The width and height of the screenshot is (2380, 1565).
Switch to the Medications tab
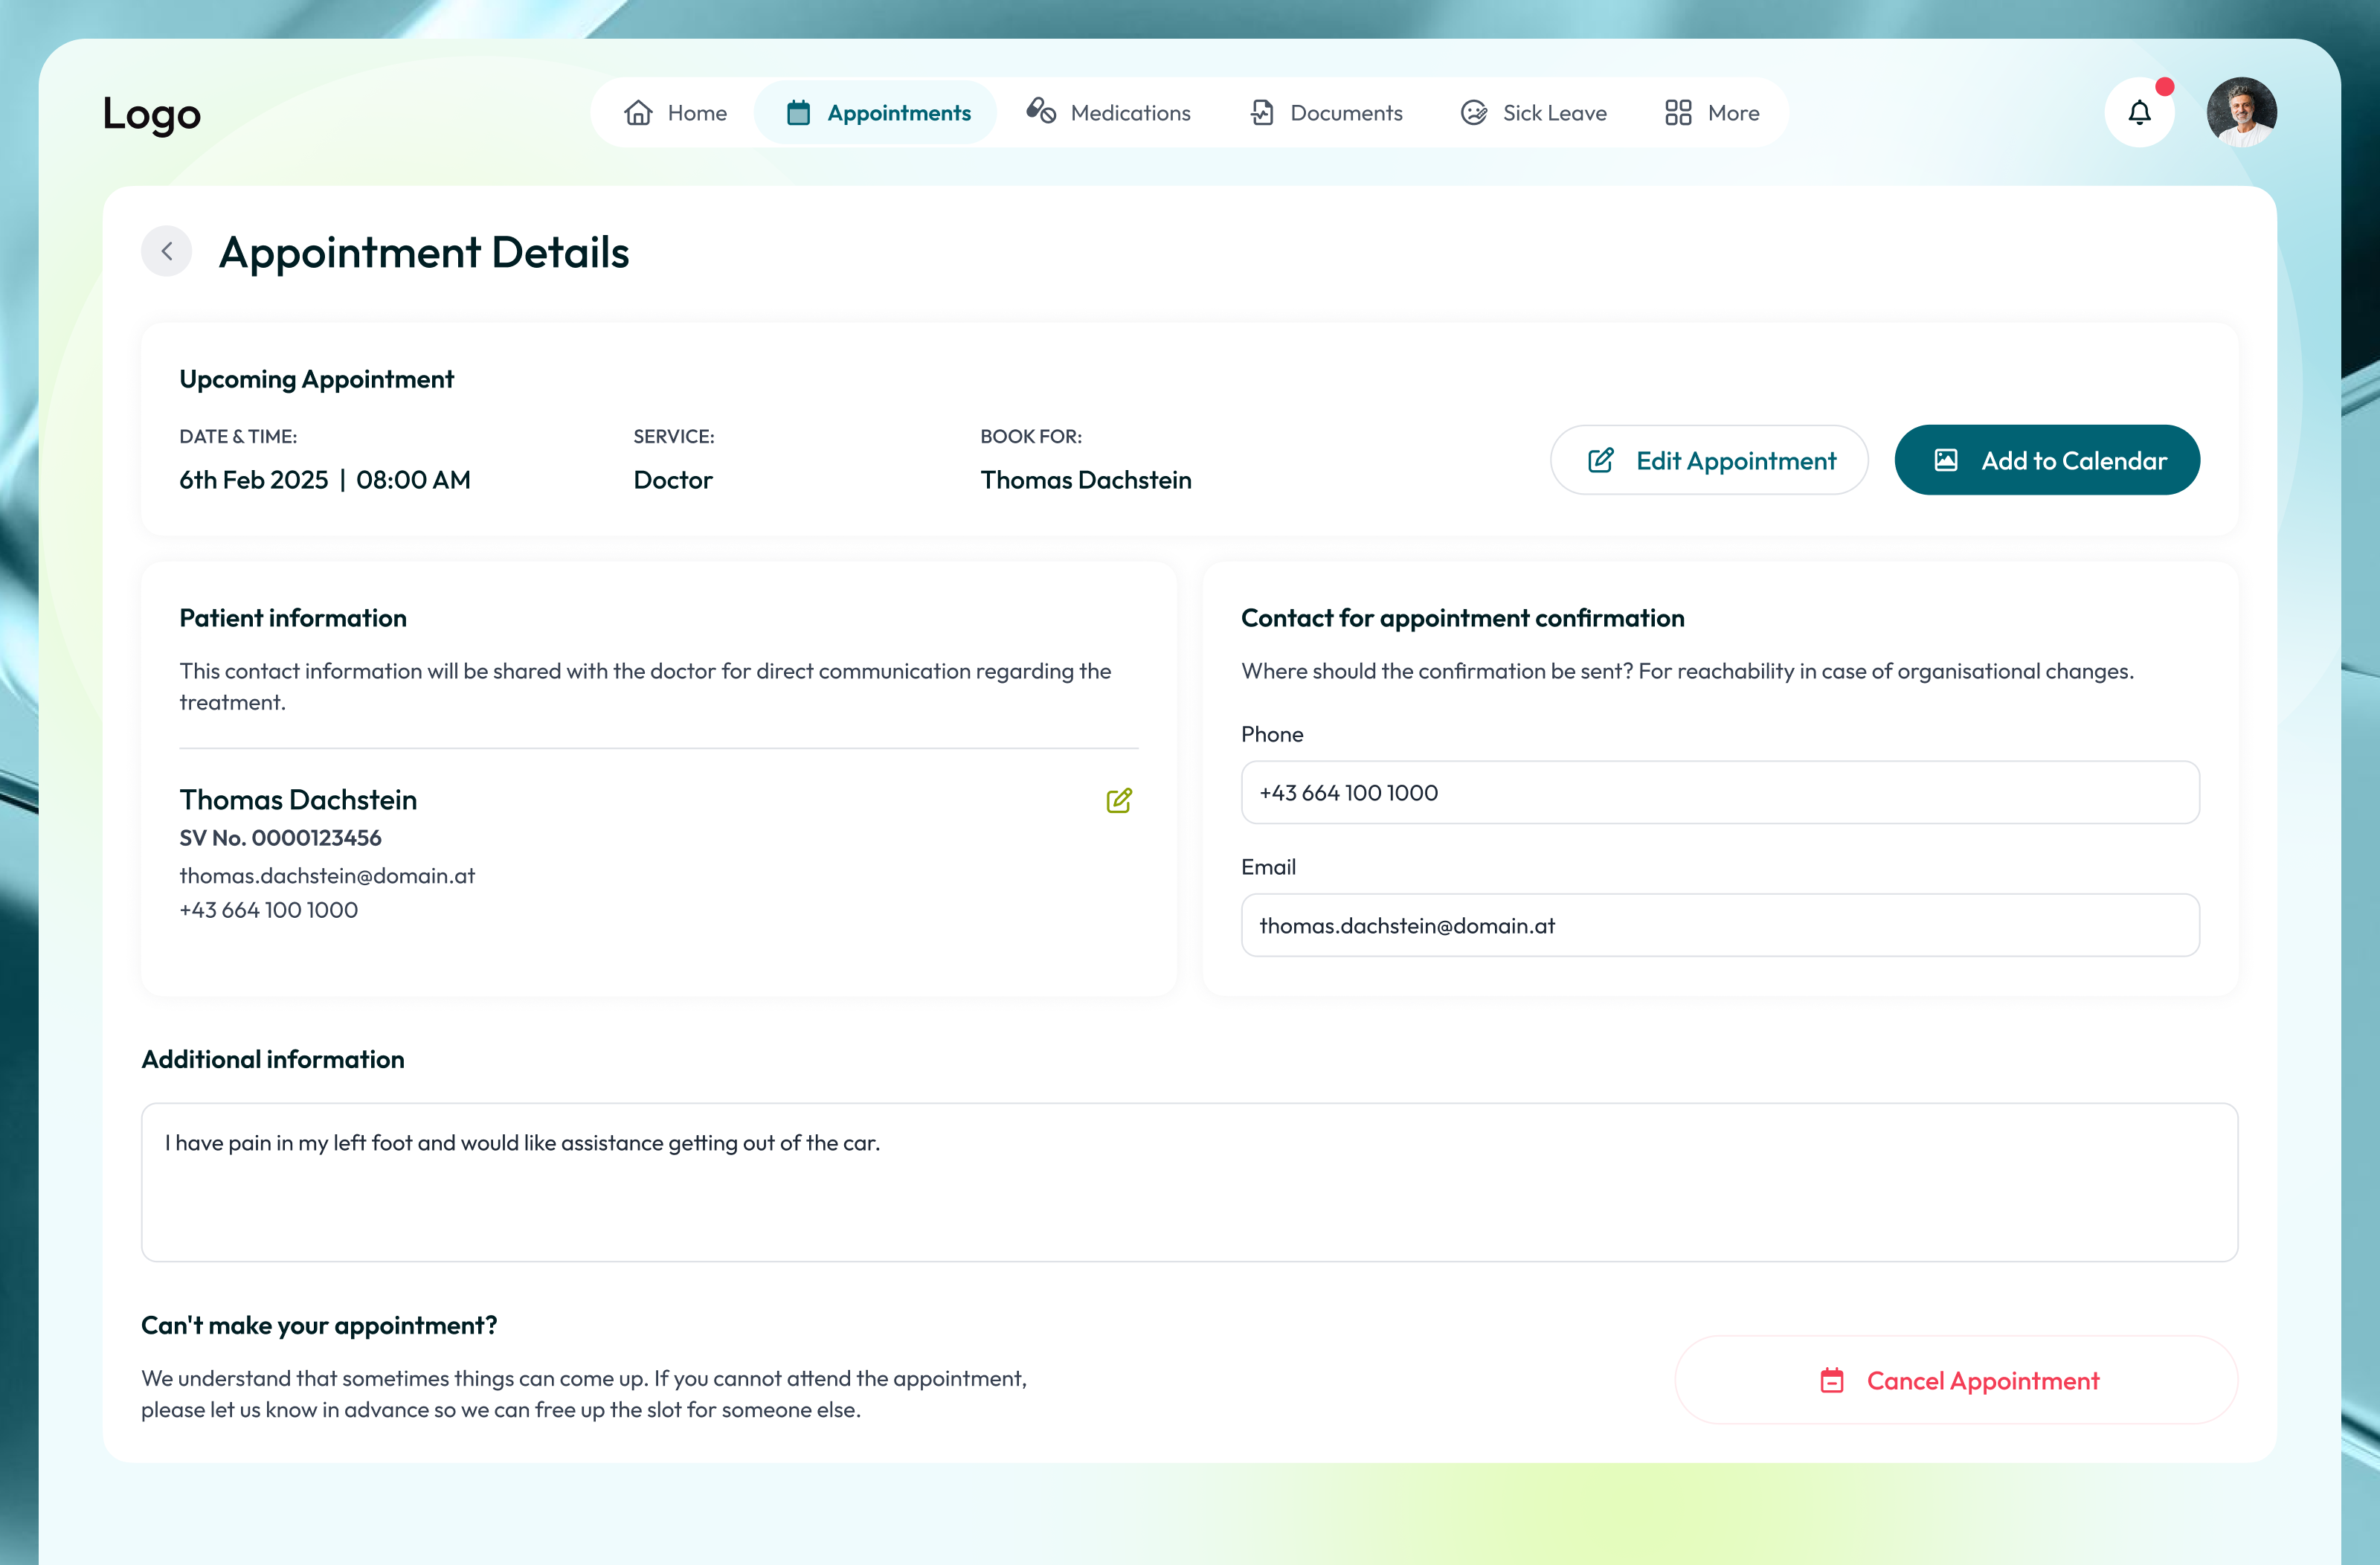point(1129,113)
